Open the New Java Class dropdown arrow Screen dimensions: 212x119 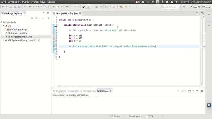(x=62, y=7)
